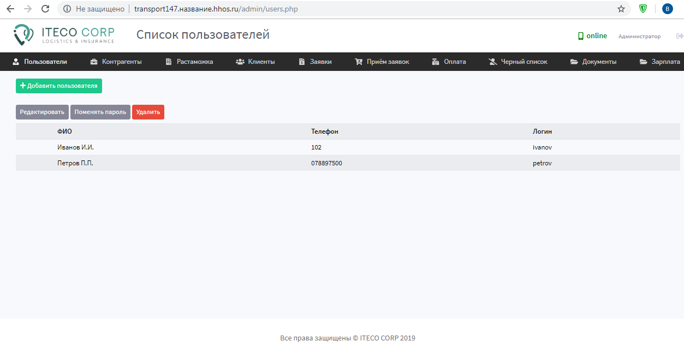Click the Оплата cash register icon
Screen dimensions: 684x347
[436, 62]
